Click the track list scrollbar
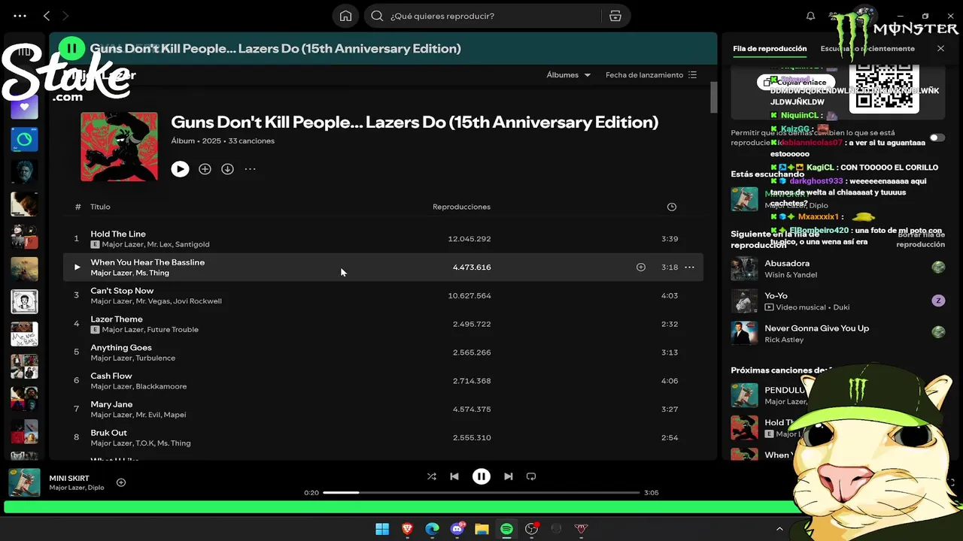 [x=713, y=96]
